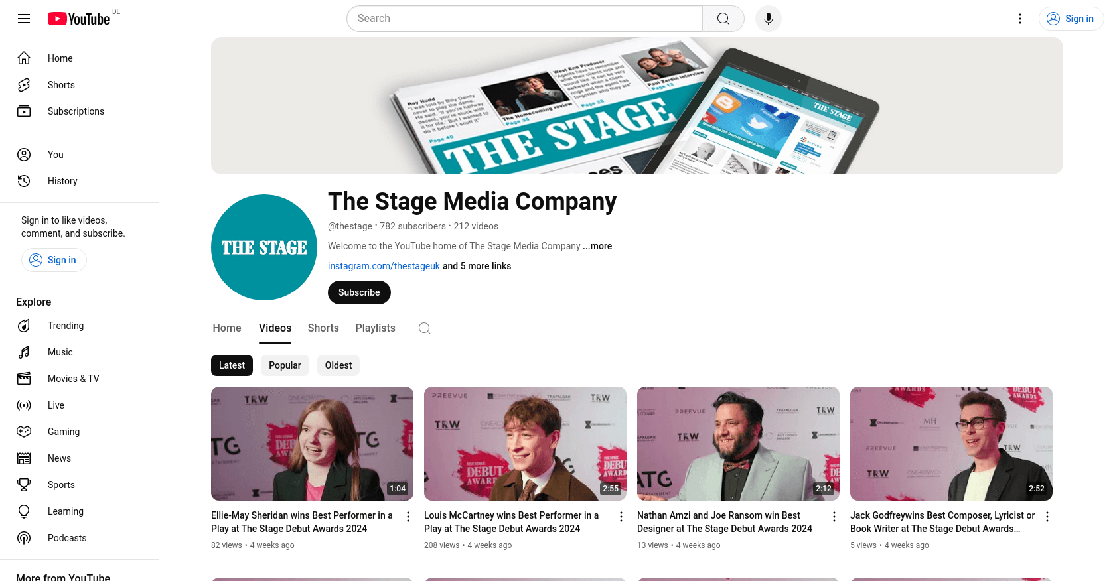Viewport: 1115px width, 581px height.
Task: Search within channel using magnifier icon
Action: 425,328
